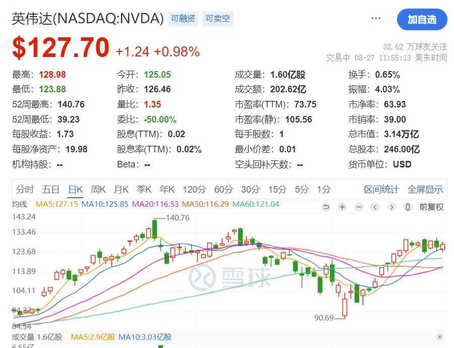The width and height of the screenshot is (454, 348).
Task: Zoom out the chart with the minus icon
Action: point(359,207)
